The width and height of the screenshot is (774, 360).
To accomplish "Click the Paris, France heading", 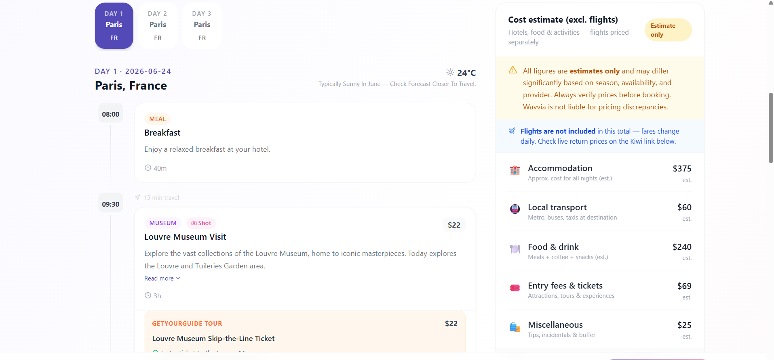I will [x=131, y=86].
